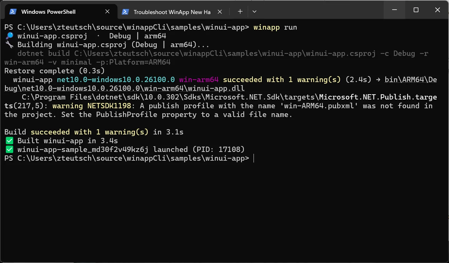This screenshot has height=263, width=449.
Task: Click 'Microsoft.NET.Publish.targe' bold text
Action: [378, 97]
